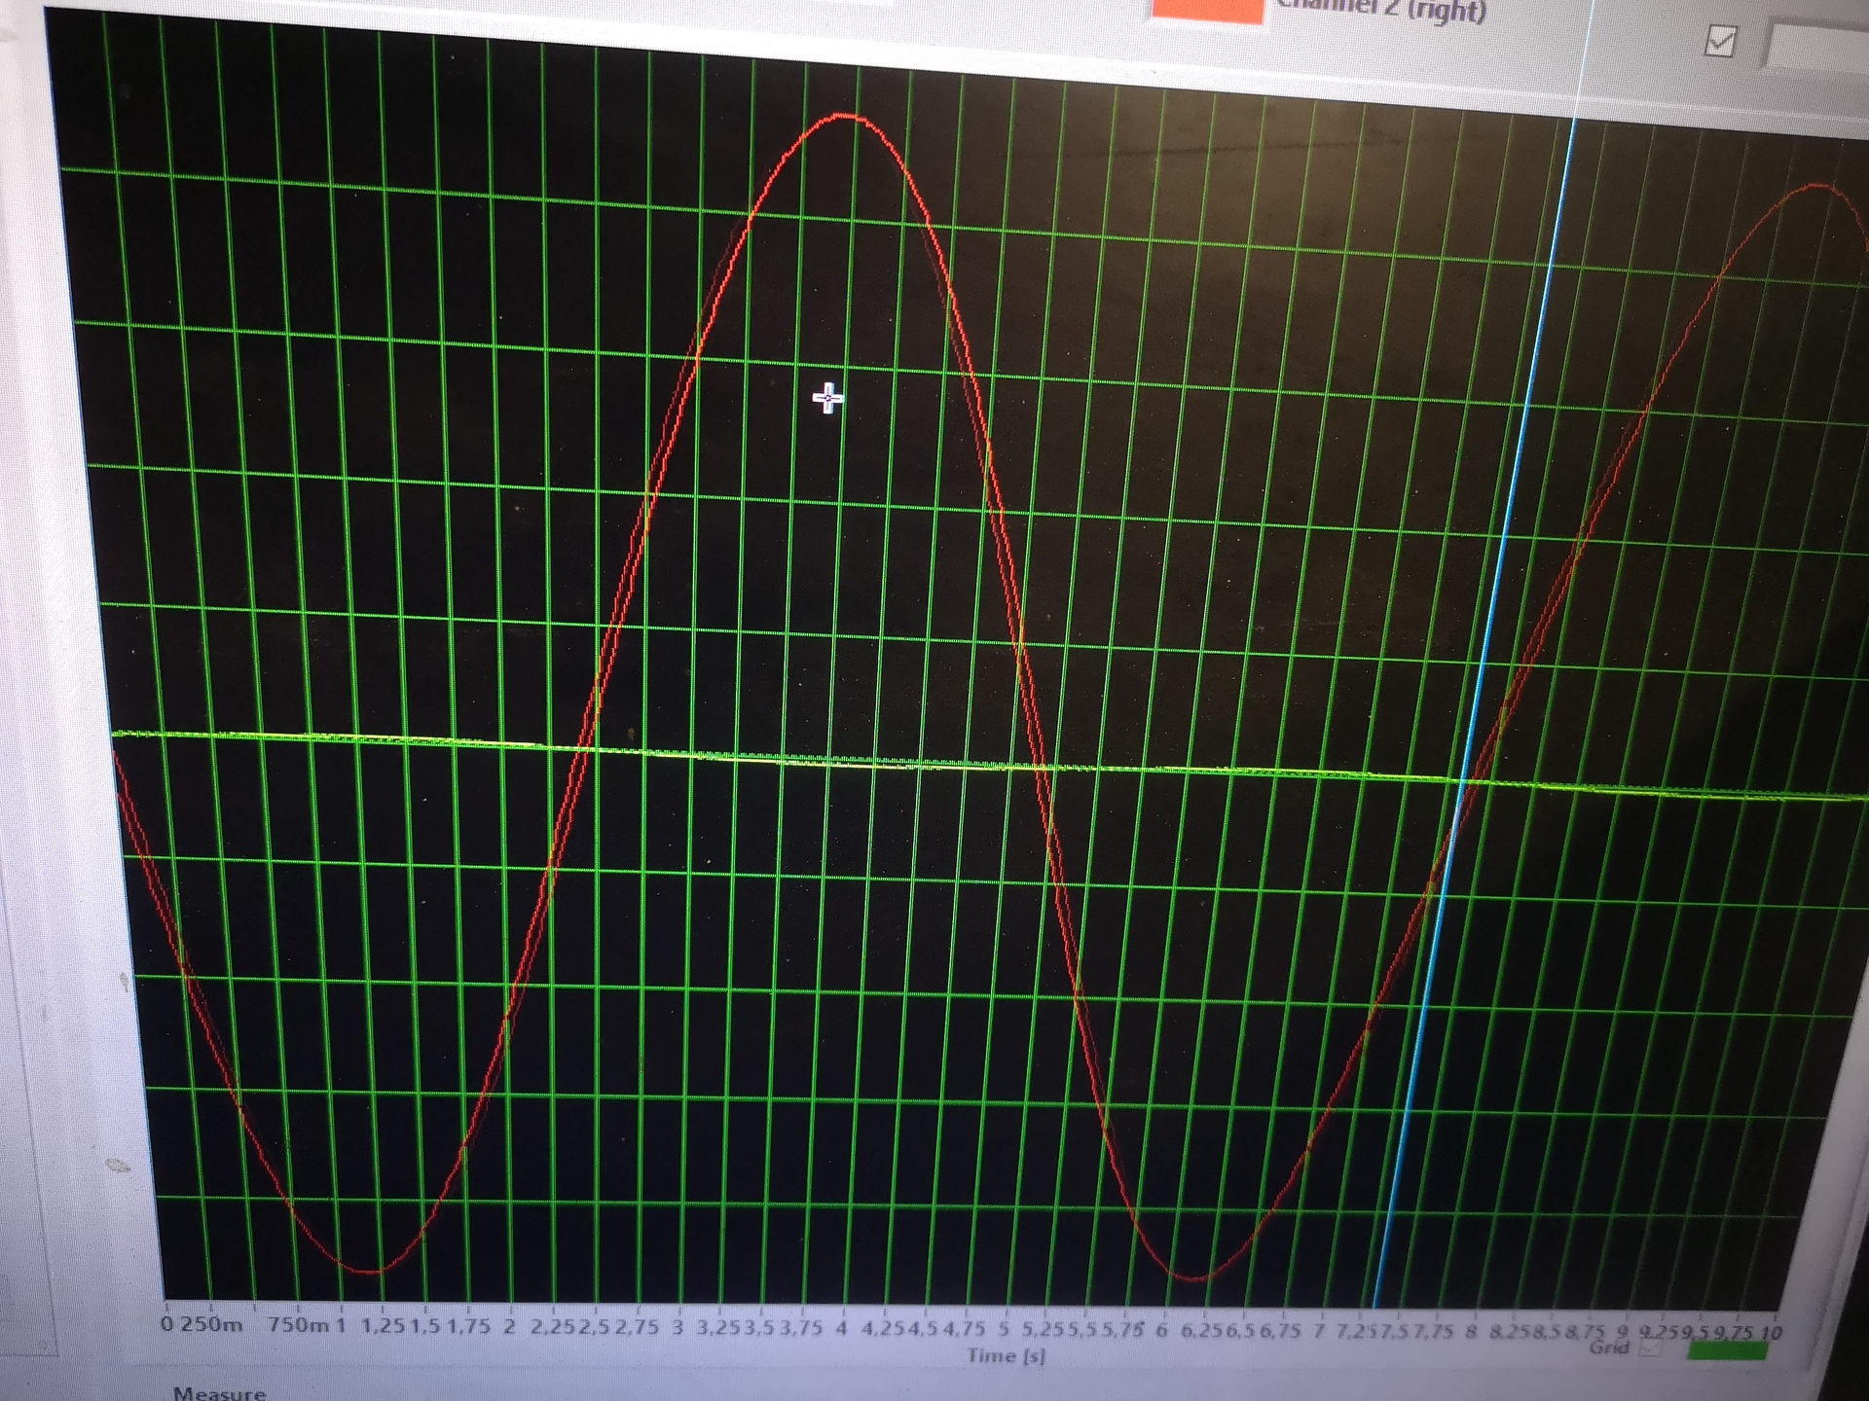Click the 10 tick on the time axis

coord(1771,1333)
